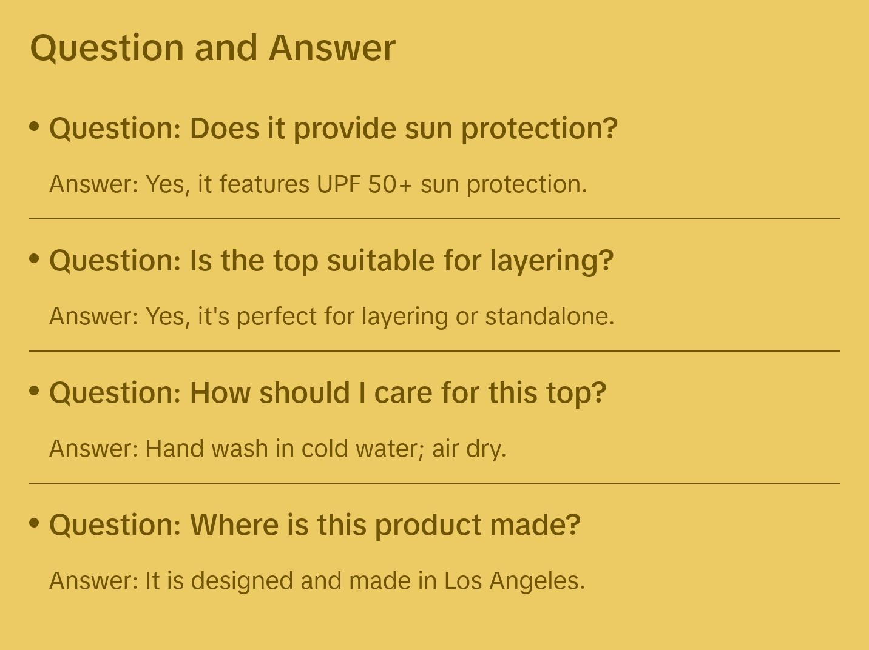
Task: Select the answer line about sun protection
Action: (318, 184)
